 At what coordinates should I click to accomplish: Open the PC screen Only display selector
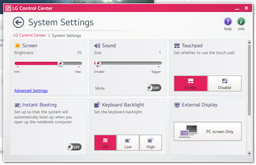[207, 131]
